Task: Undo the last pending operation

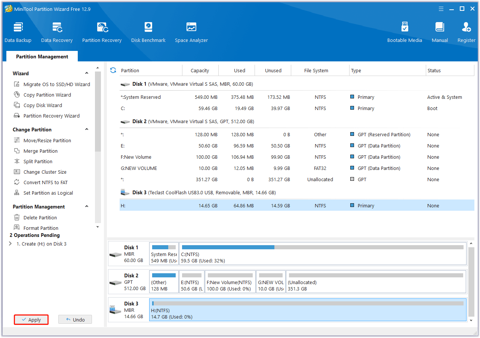Action: coord(75,320)
